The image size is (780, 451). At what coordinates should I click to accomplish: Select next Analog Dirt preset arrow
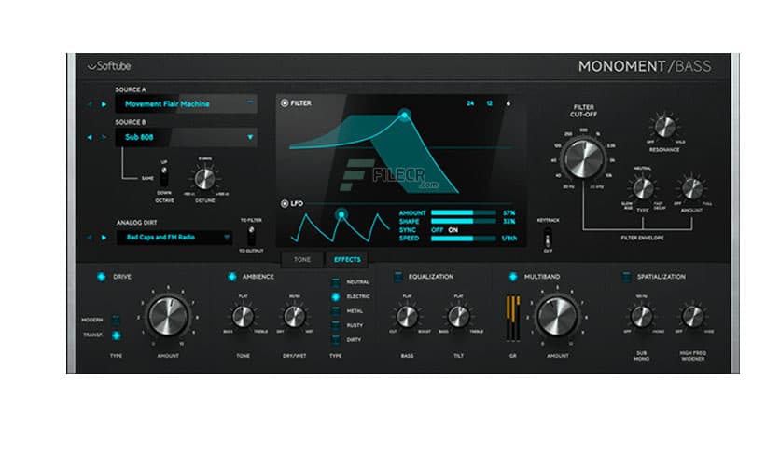[104, 238]
